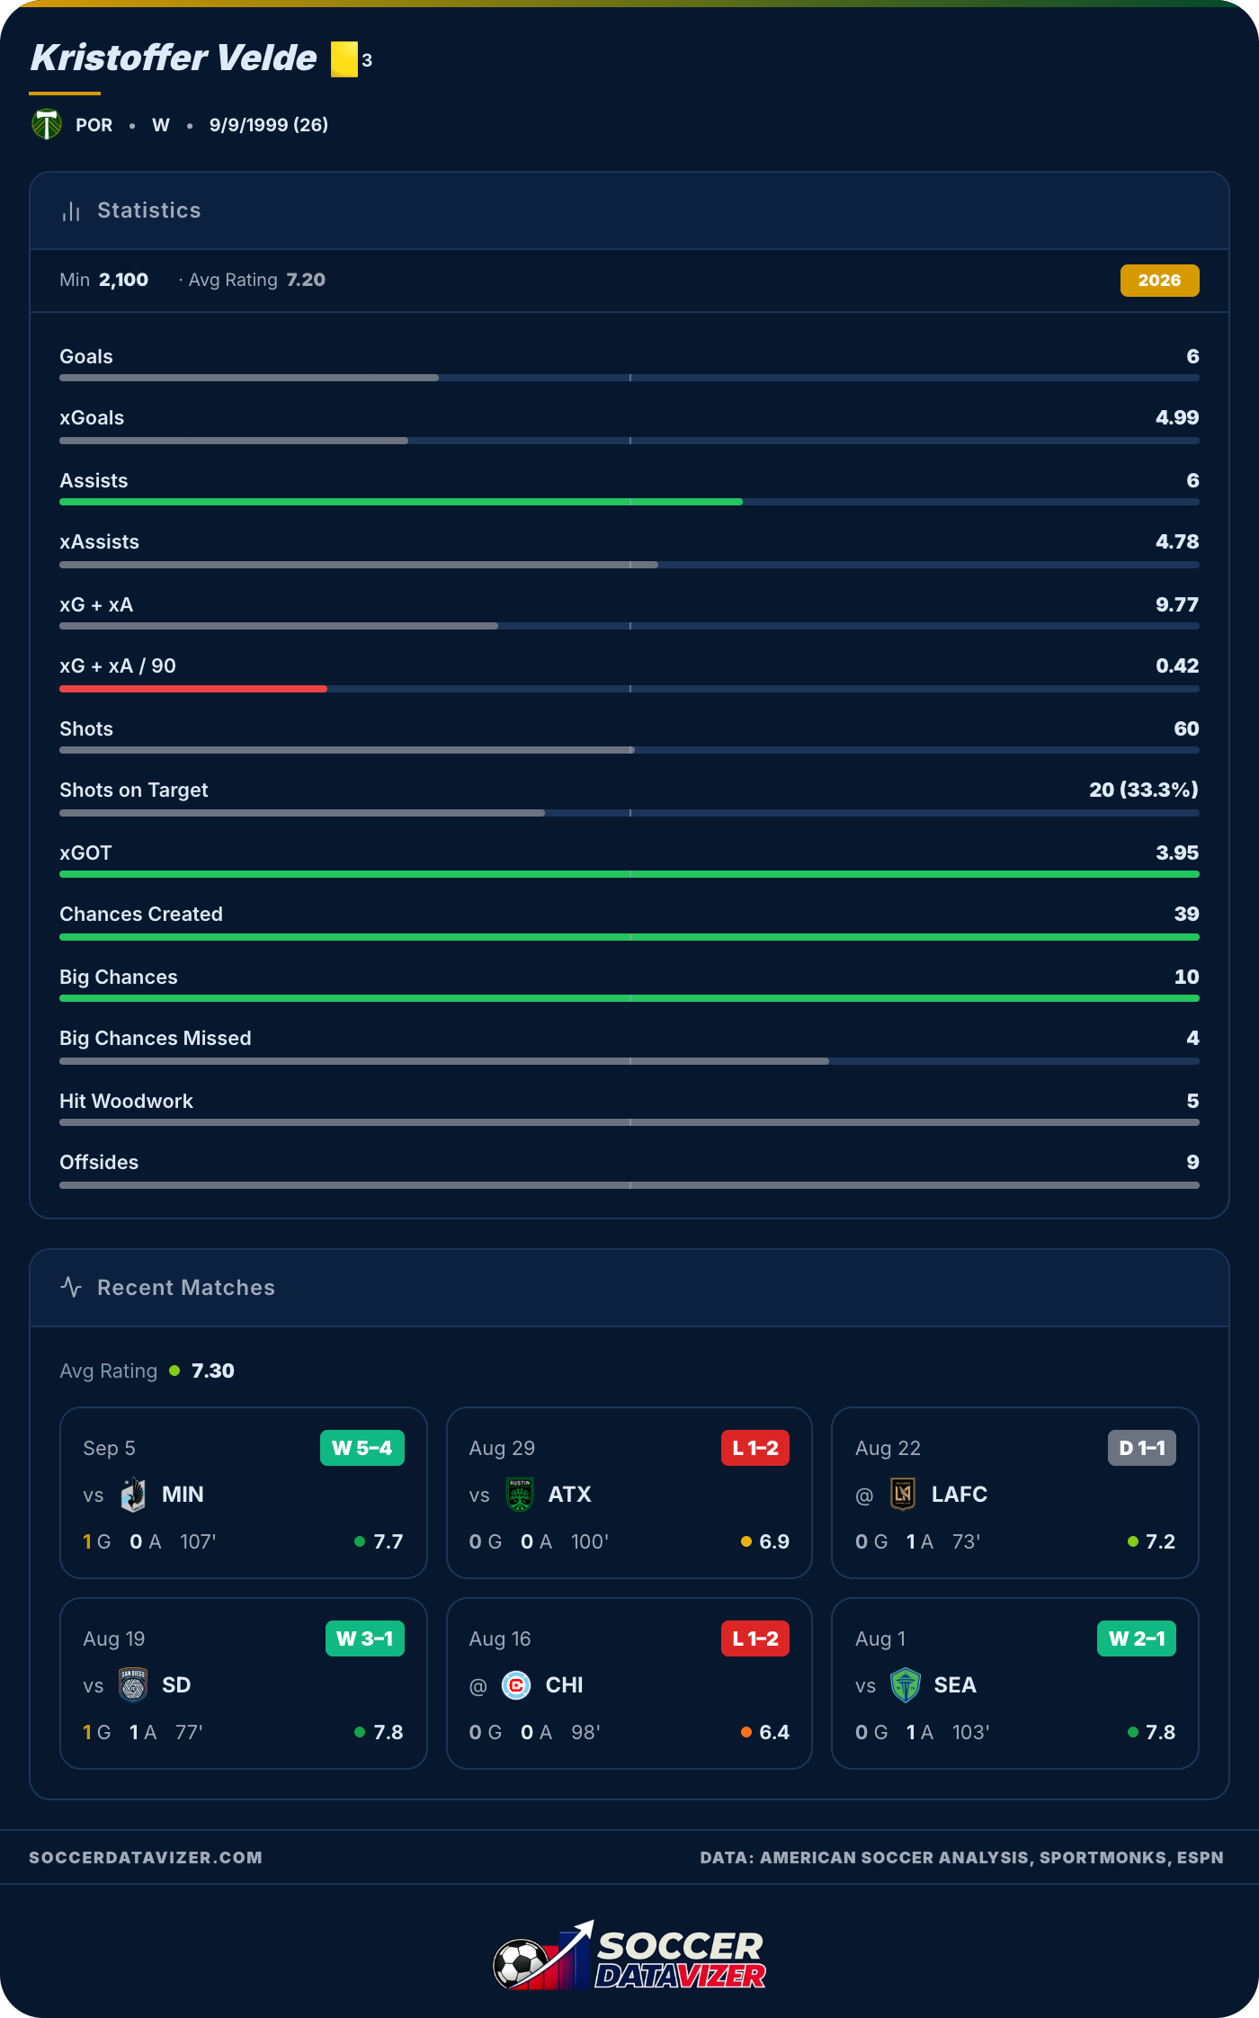Click the LAFC crest
Viewport: 1259px width, 2018px height.
(903, 1494)
